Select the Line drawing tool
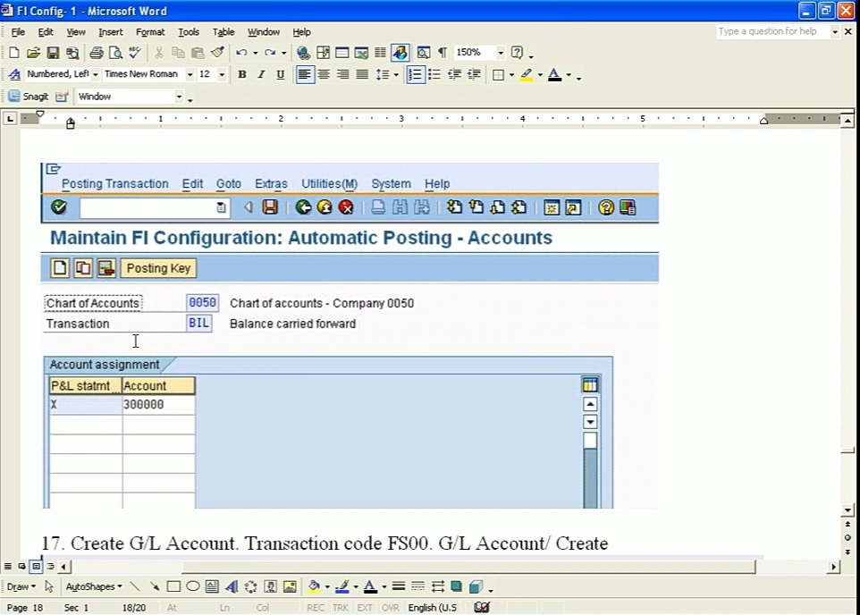Image resolution: width=860 pixels, height=615 pixels. pos(135,586)
